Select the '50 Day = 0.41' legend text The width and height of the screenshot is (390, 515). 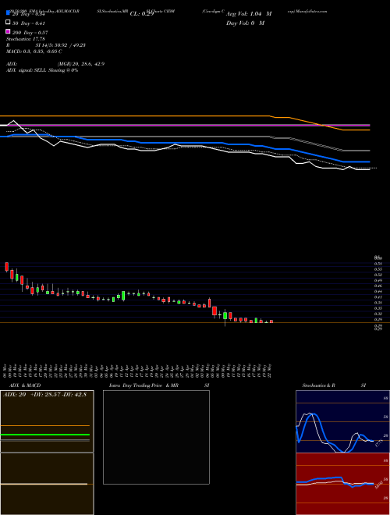point(29,23)
